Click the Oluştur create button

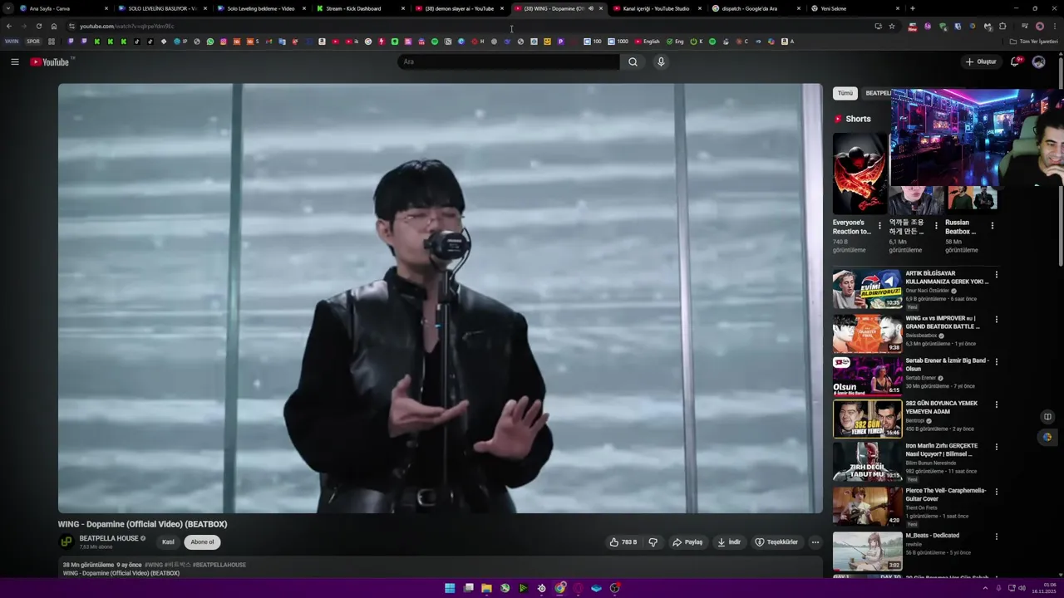[981, 61]
